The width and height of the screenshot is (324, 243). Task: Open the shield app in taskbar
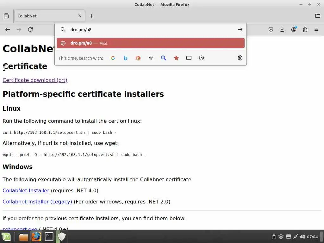62,237
